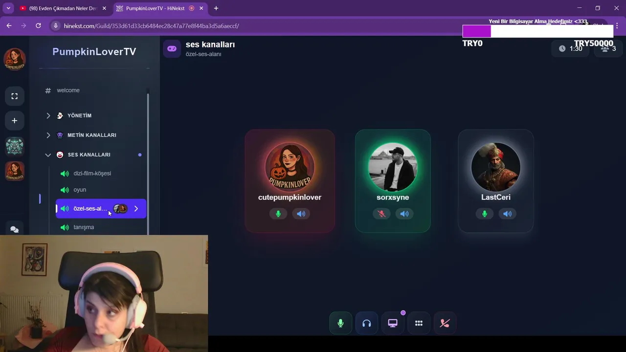Open the tab search dropdown
The height and width of the screenshot is (352, 626).
click(x=8, y=8)
